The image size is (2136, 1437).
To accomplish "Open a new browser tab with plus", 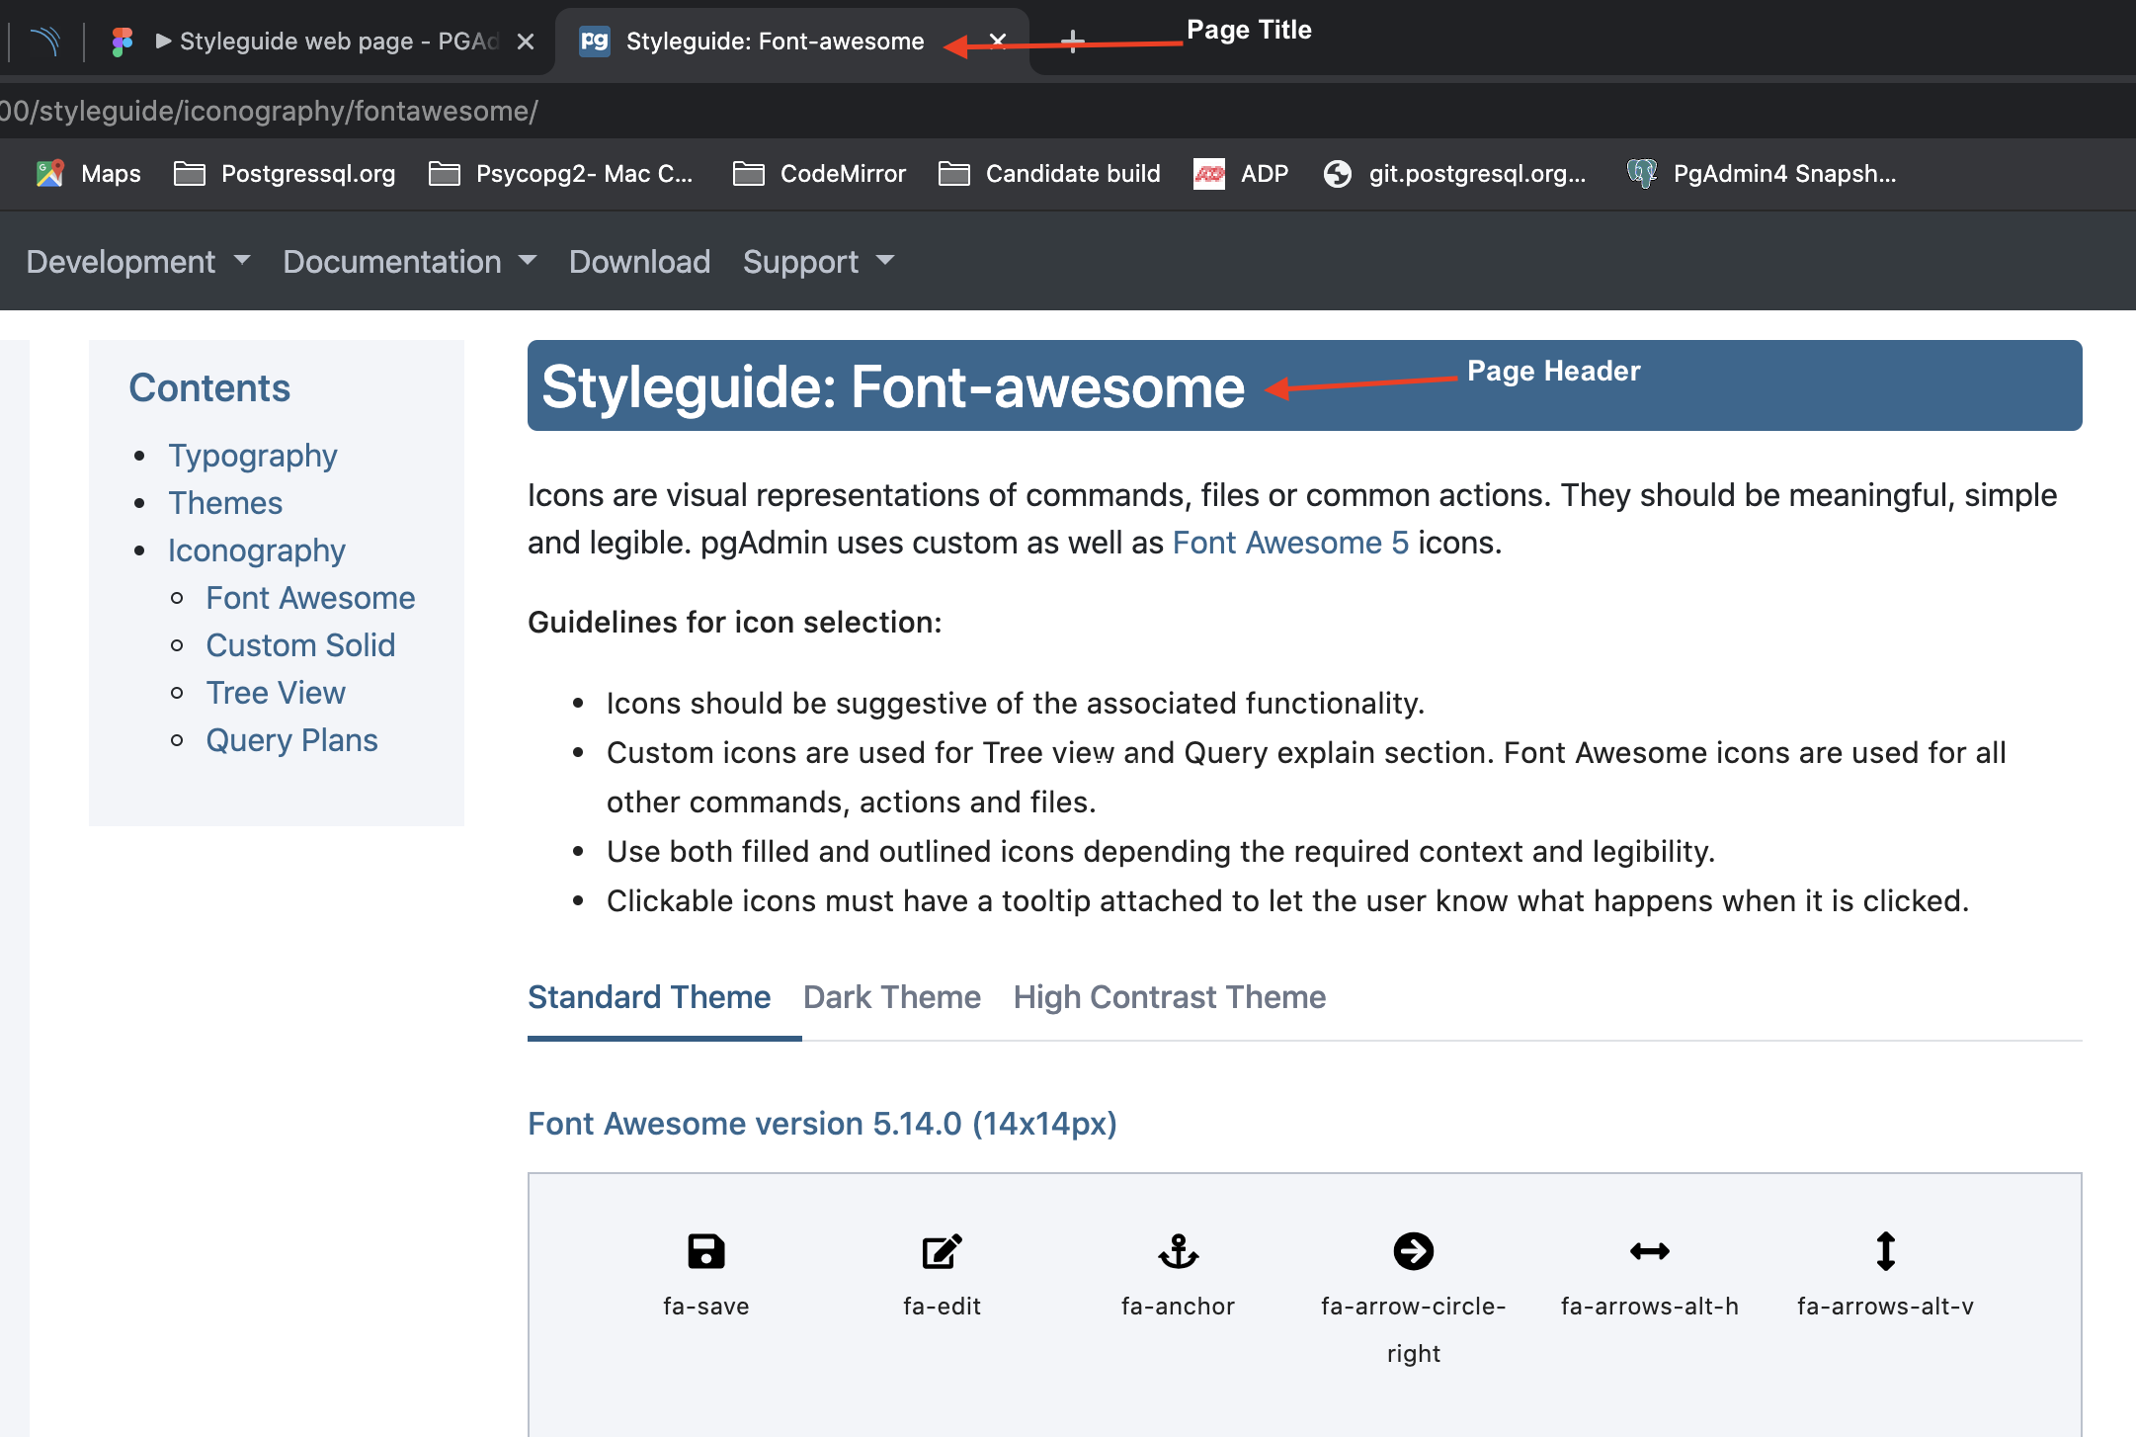I will pyautogui.click(x=1072, y=42).
